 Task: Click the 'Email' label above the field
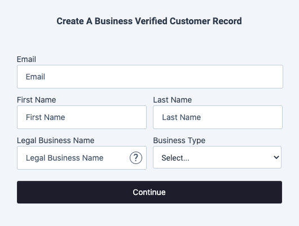tap(27, 59)
